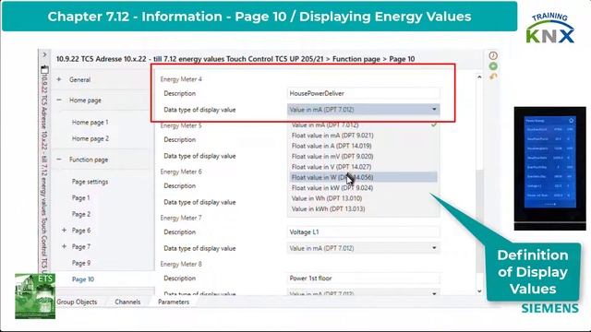Click the KNX Training logo
Screen dimensions: 591x332
coord(550,29)
